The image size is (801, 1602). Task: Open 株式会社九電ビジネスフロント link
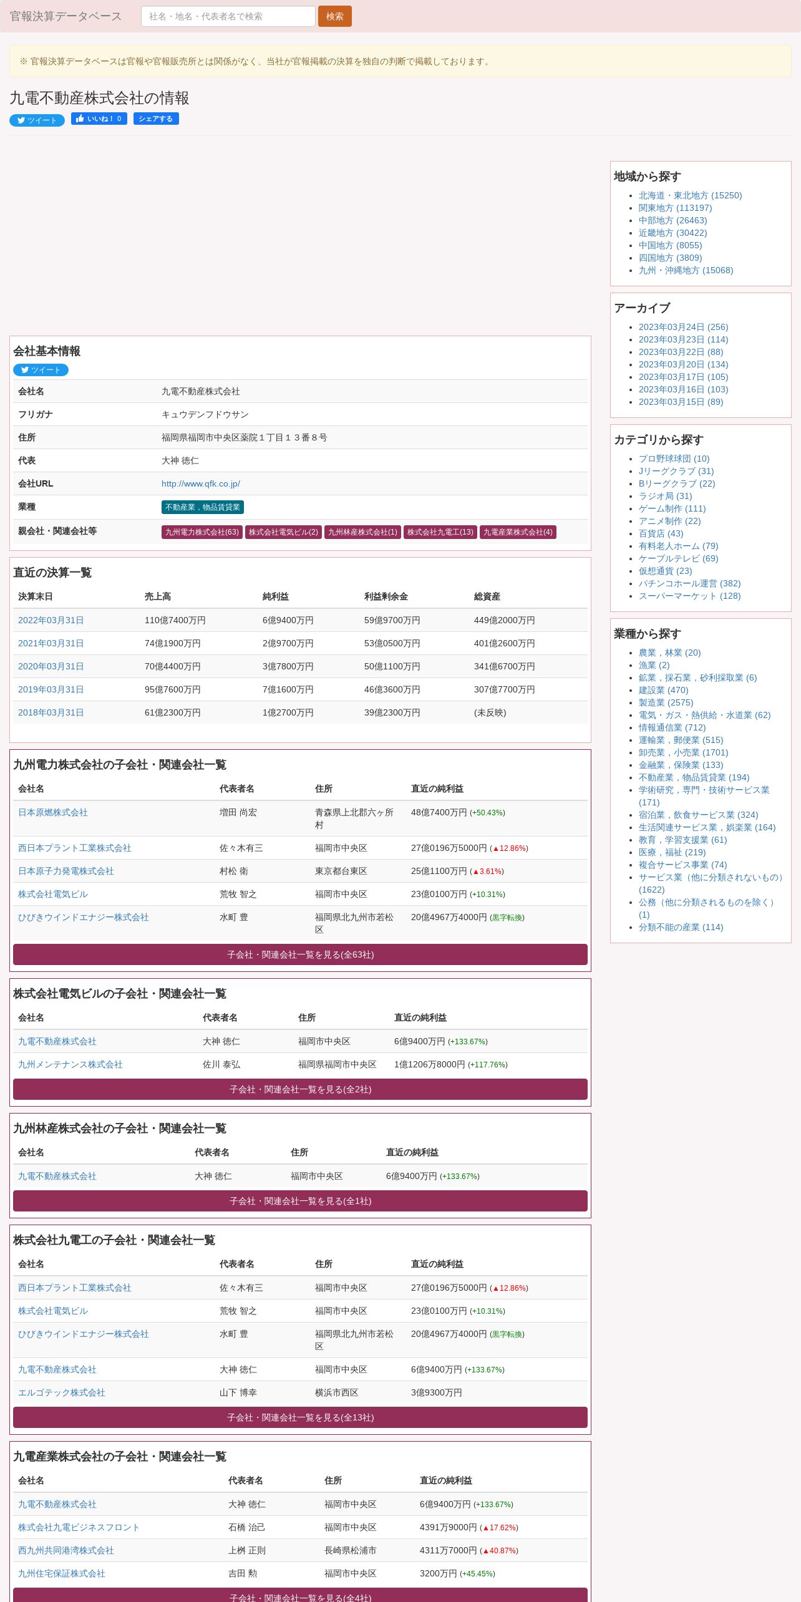pos(79,1527)
